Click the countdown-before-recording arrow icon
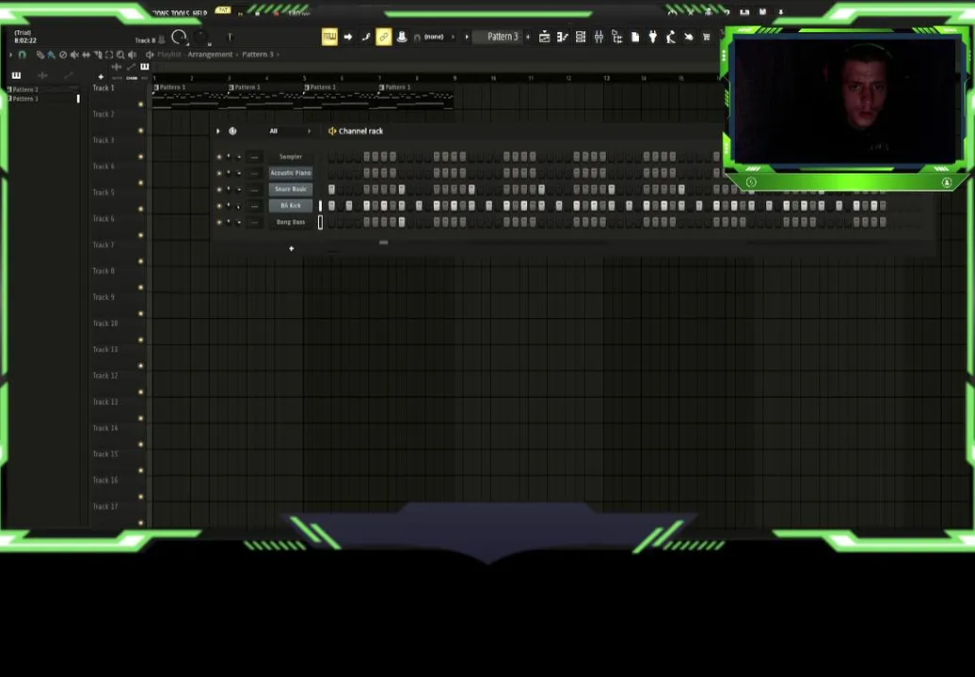975x677 pixels. [348, 38]
